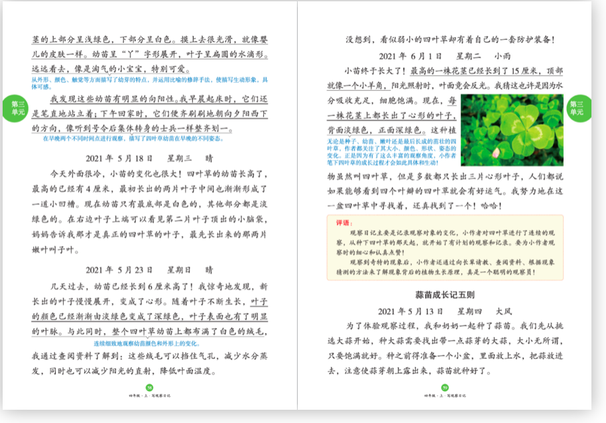606x423 pixels.
Task: Click the line starting 茎的上部分呈浅绿色
Action: tap(150, 39)
